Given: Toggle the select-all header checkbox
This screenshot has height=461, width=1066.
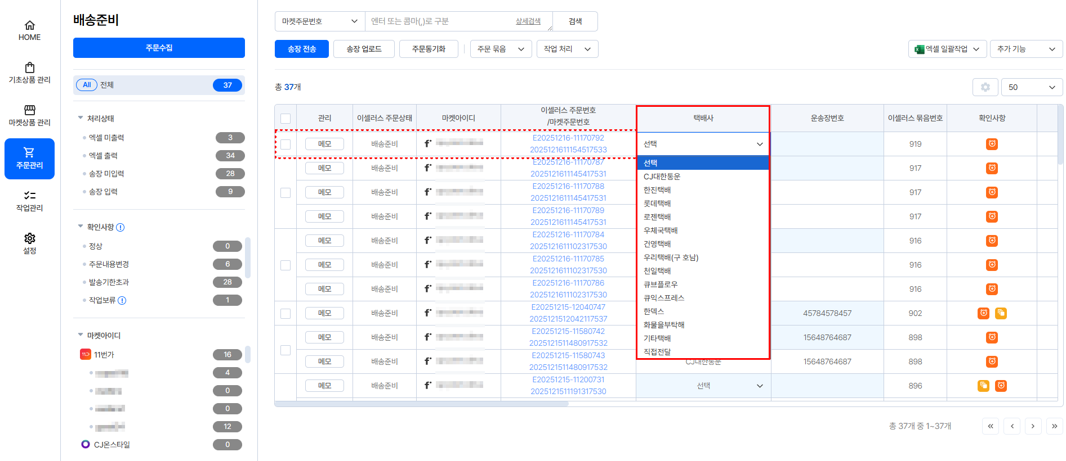Looking at the screenshot, I should tap(286, 119).
